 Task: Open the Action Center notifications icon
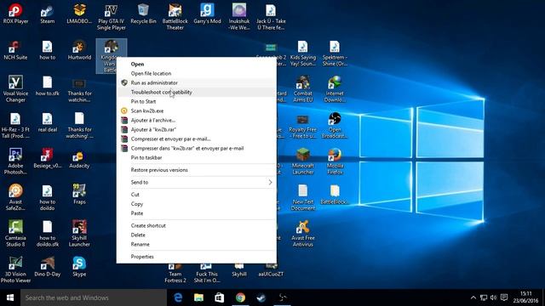(504, 297)
